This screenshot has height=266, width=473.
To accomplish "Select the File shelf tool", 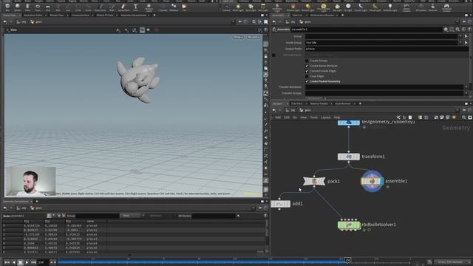I will tap(184, 7).
